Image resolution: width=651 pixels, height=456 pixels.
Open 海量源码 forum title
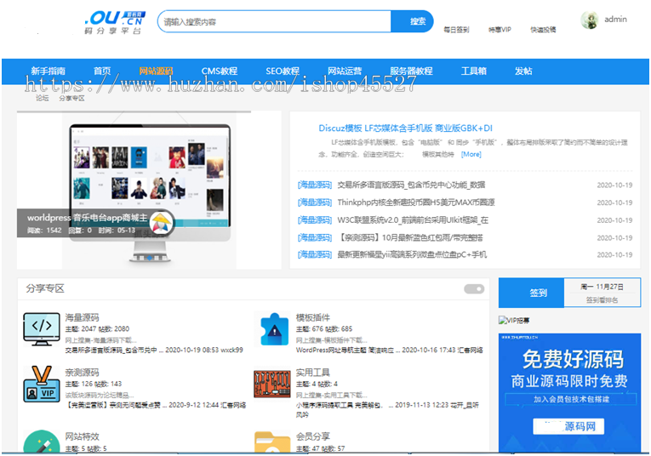(83, 318)
